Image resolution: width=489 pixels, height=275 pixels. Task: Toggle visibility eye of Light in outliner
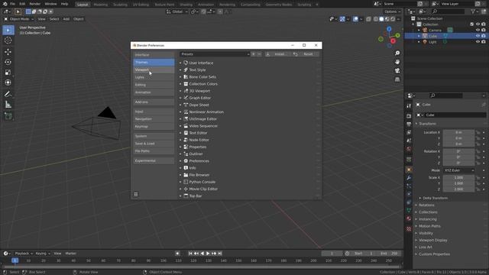click(x=478, y=42)
